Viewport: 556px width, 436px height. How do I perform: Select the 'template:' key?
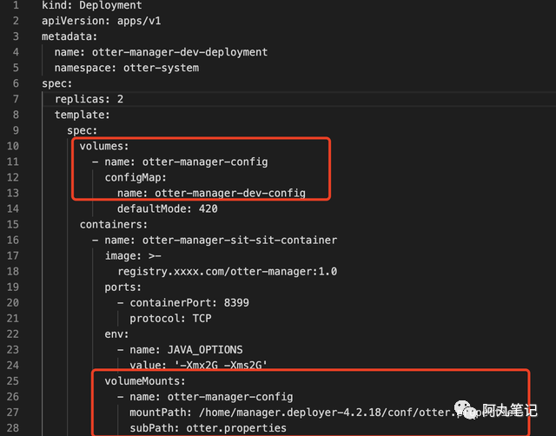click(83, 115)
